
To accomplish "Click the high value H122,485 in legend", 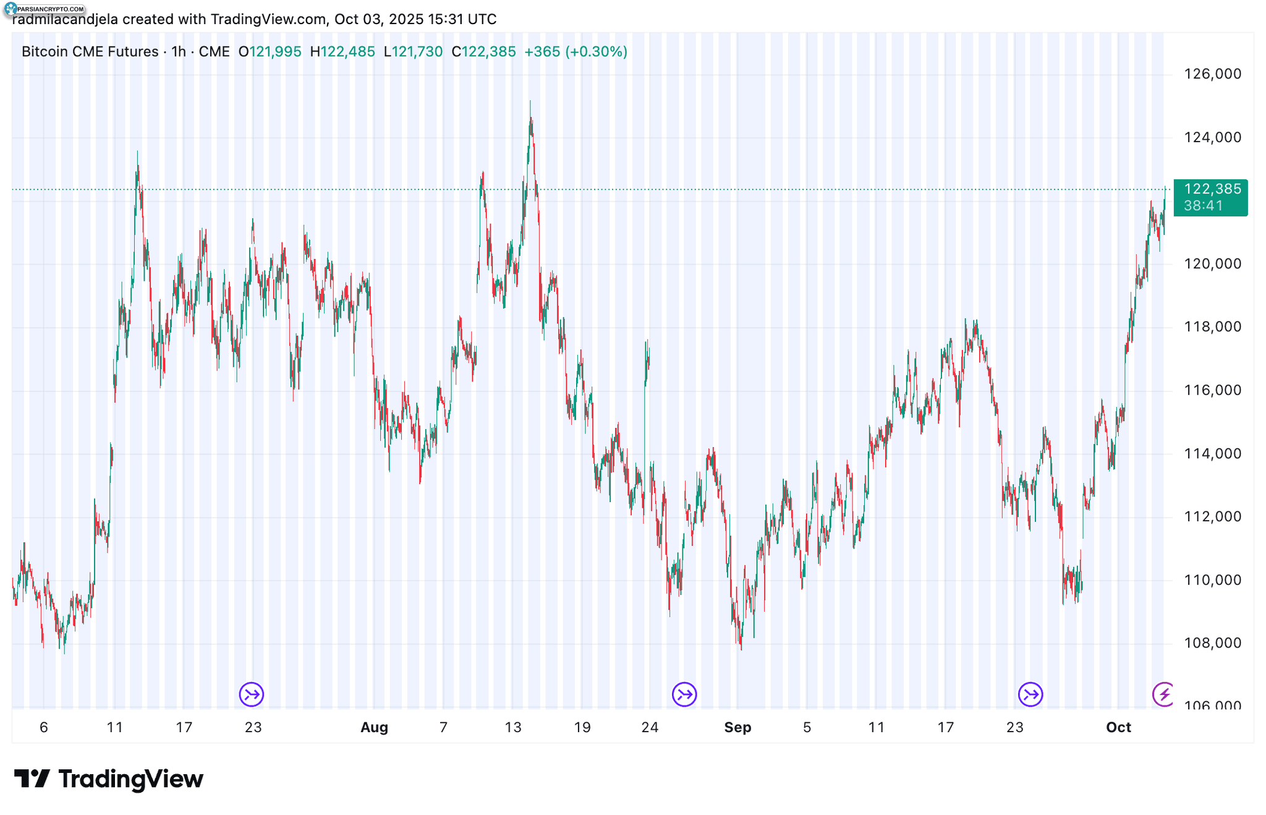I will click(342, 51).
